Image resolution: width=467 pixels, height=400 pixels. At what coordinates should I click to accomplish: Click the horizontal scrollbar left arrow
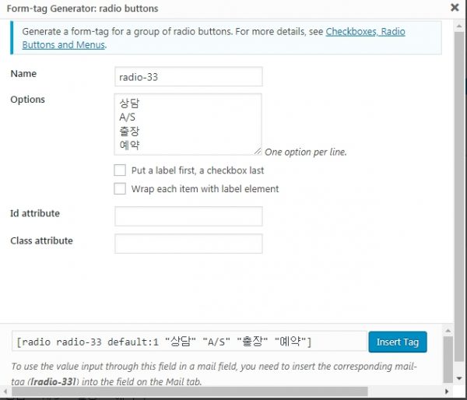pyautogui.click(x=5, y=391)
